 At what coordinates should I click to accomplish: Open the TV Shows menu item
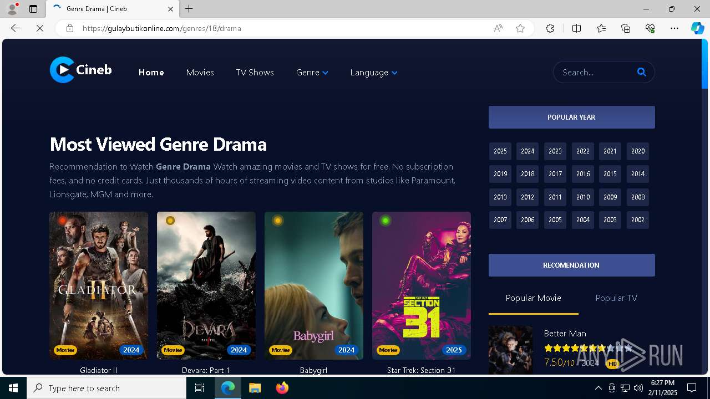[x=255, y=73]
